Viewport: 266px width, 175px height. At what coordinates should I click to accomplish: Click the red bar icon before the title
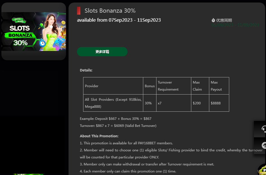[79, 11]
